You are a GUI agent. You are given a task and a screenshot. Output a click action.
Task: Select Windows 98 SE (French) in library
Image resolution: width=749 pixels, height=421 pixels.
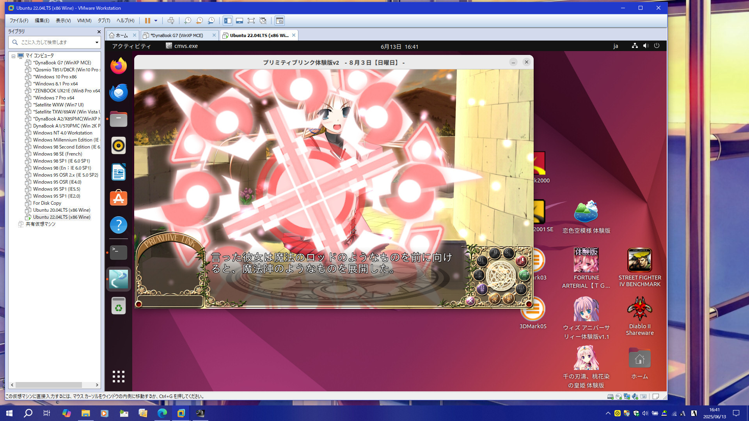[x=57, y=154]
